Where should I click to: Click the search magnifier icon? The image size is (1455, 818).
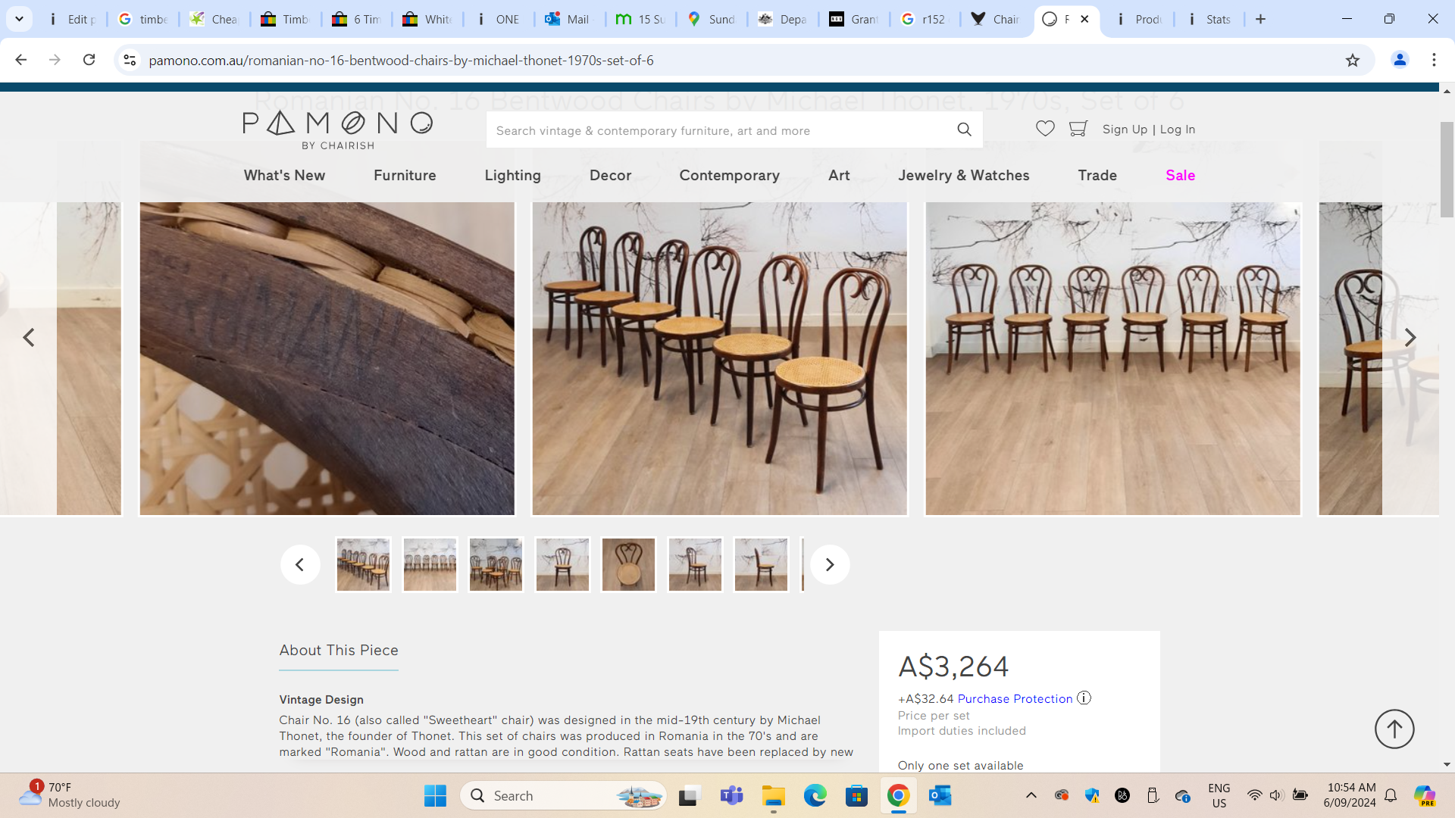pyautogui.click(x=964, y=130)
